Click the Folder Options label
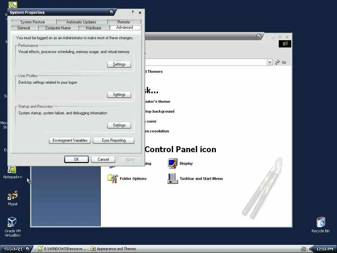337x253 pixels. (x=133, y=179)
